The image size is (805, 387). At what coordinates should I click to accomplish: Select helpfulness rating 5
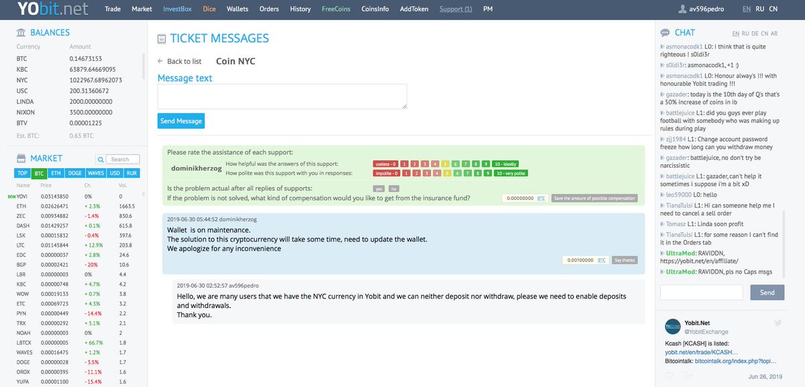coord(445,164)
